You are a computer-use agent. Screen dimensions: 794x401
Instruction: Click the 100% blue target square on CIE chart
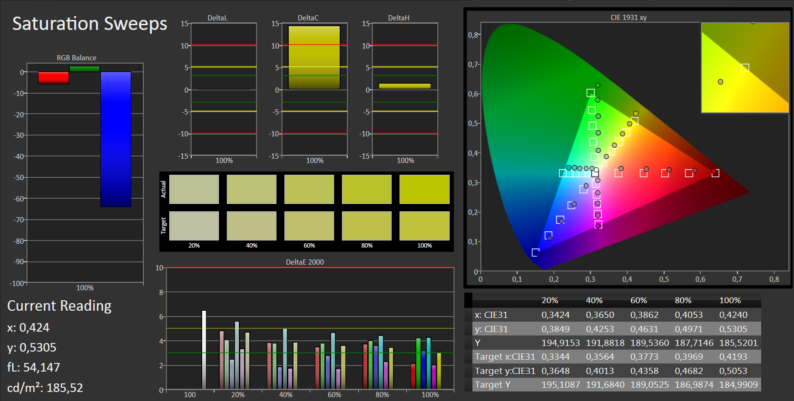[536, 252]
